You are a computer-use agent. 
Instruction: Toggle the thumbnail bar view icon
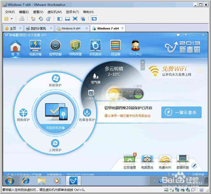(68, 19)
